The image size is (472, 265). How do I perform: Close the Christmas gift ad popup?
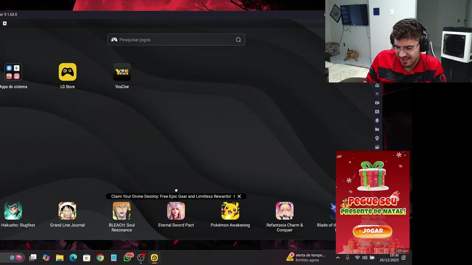(x=405, y=155)
